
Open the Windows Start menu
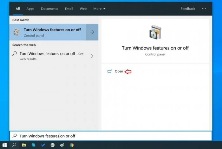tap(4, 145)
